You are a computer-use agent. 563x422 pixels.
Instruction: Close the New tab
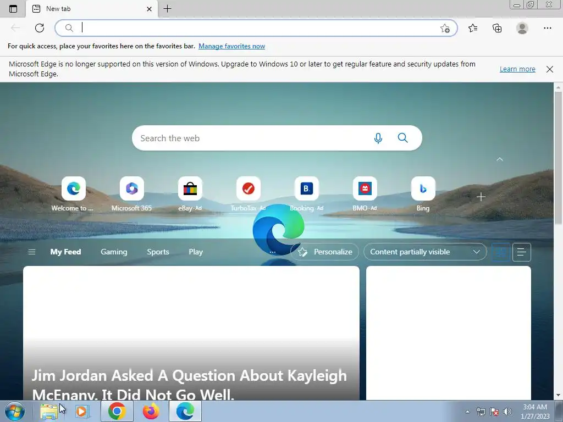[x=150, y=9]
